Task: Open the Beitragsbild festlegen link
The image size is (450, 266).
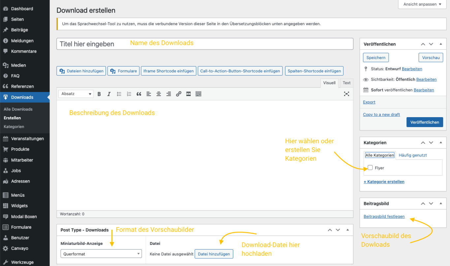Action: pos(384,216)
